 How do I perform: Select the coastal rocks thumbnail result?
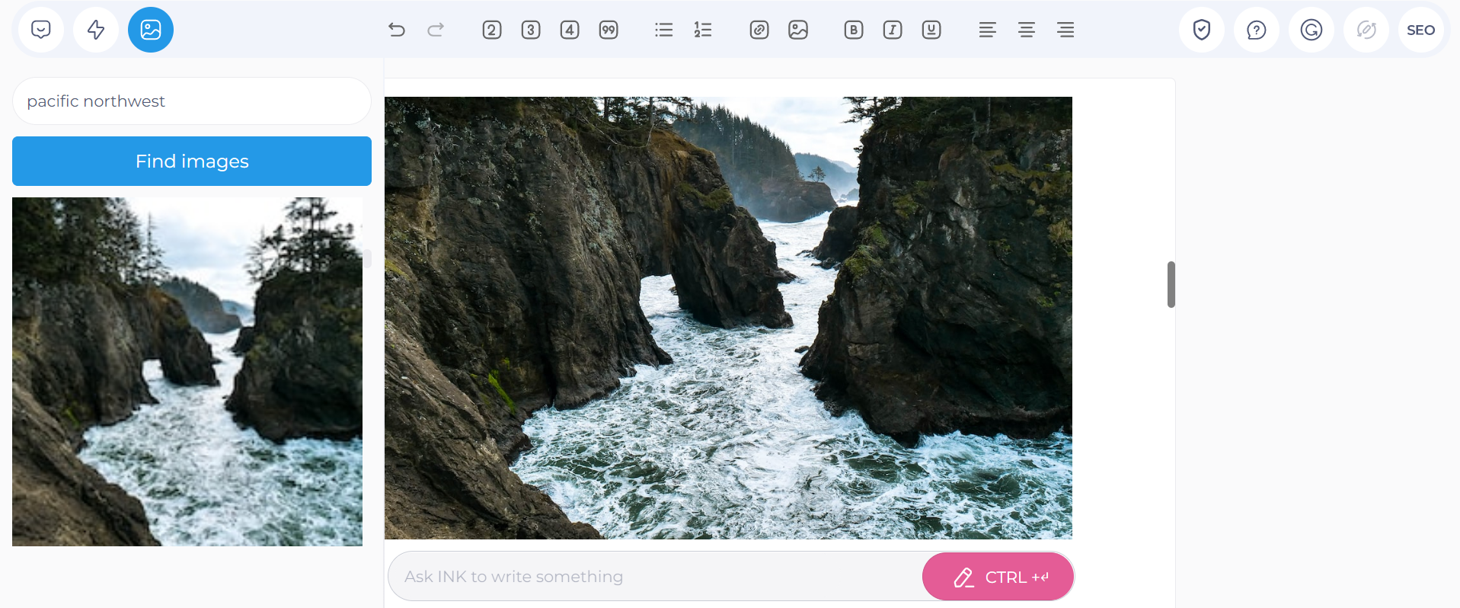(x=187, y=372)
